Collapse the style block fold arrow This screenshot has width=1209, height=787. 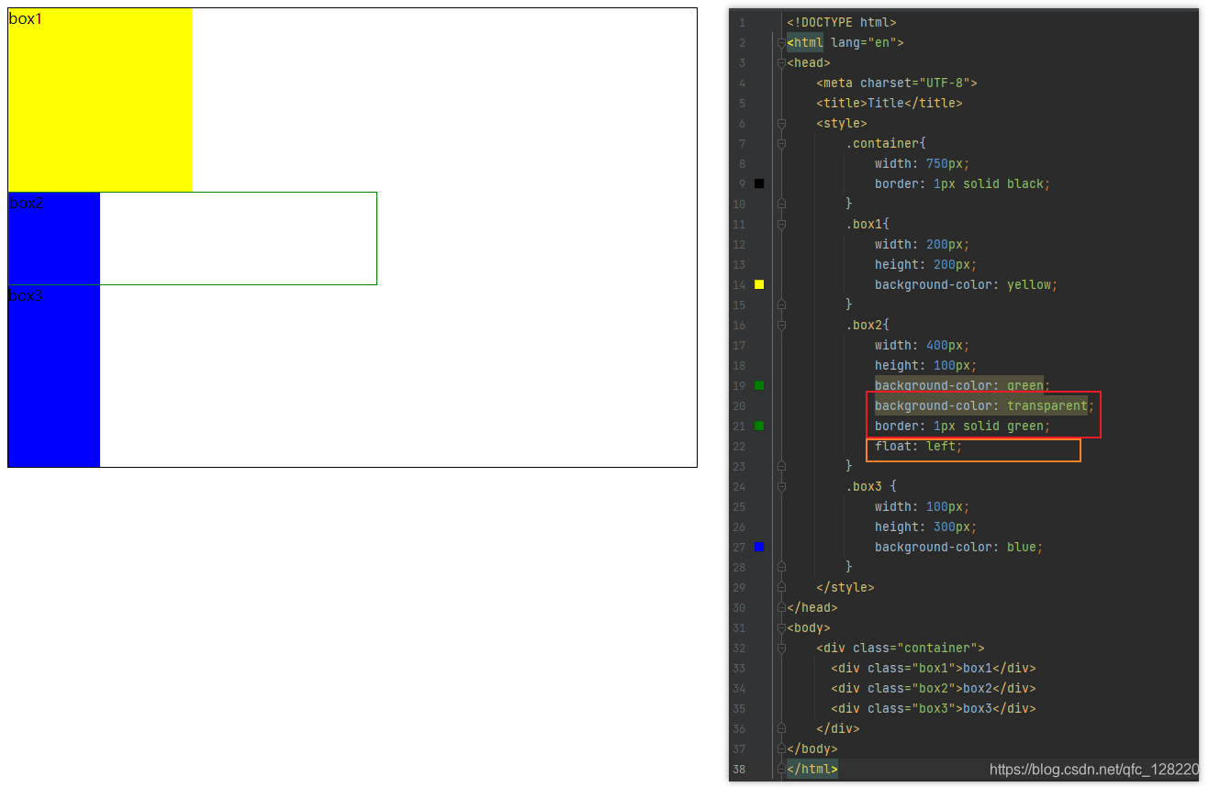[780, 123]
